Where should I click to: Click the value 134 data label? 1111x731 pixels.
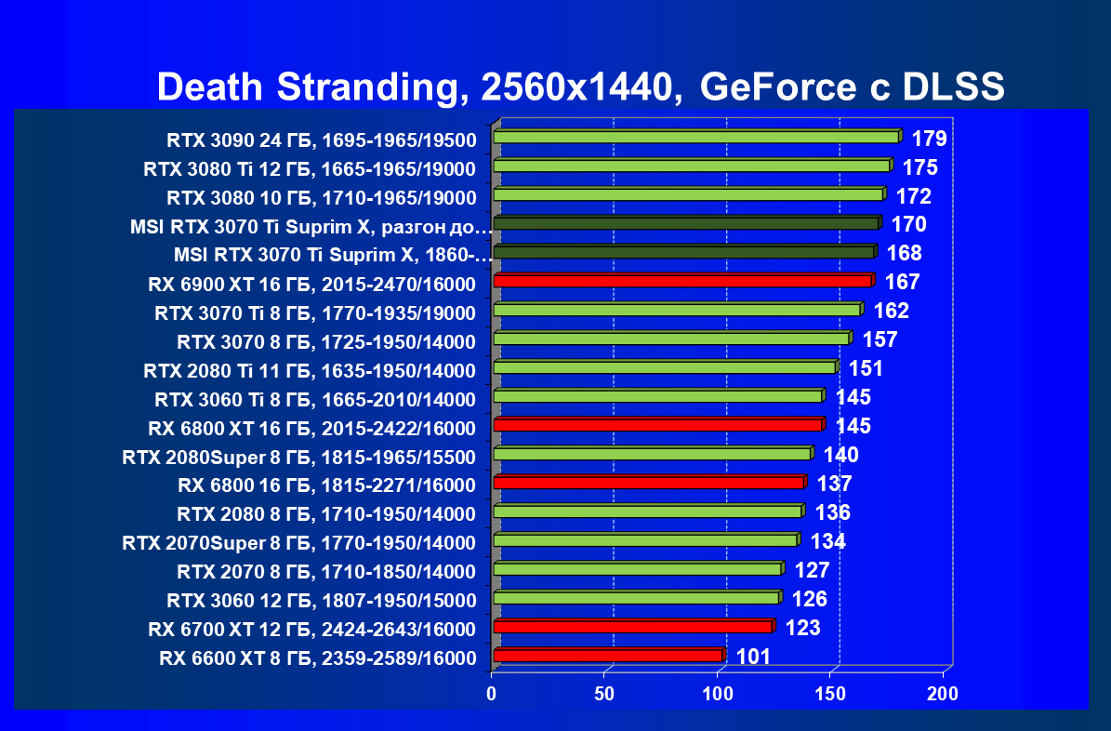pos(827,541)
